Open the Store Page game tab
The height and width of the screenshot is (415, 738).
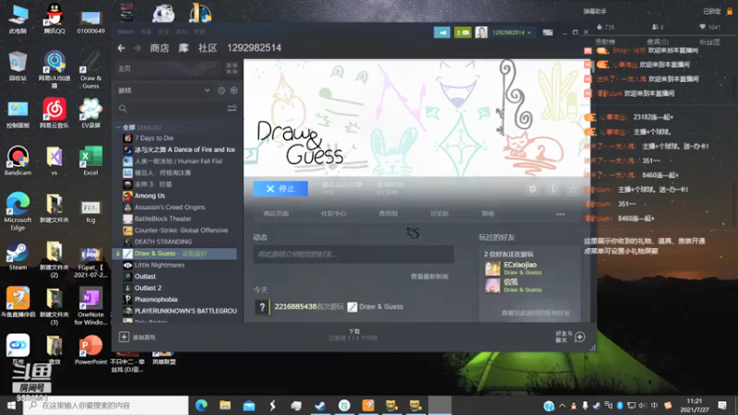tap(276, 214)
